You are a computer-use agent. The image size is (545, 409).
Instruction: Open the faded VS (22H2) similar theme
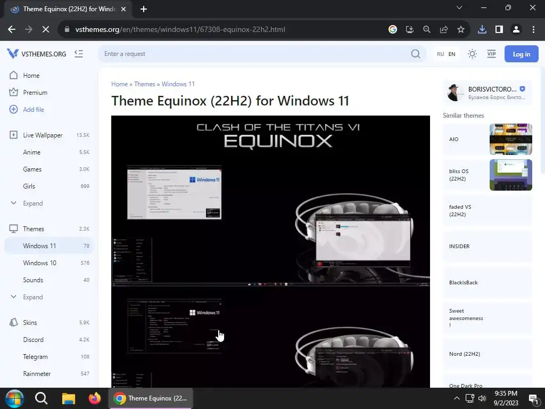click(x=488, y=210)
